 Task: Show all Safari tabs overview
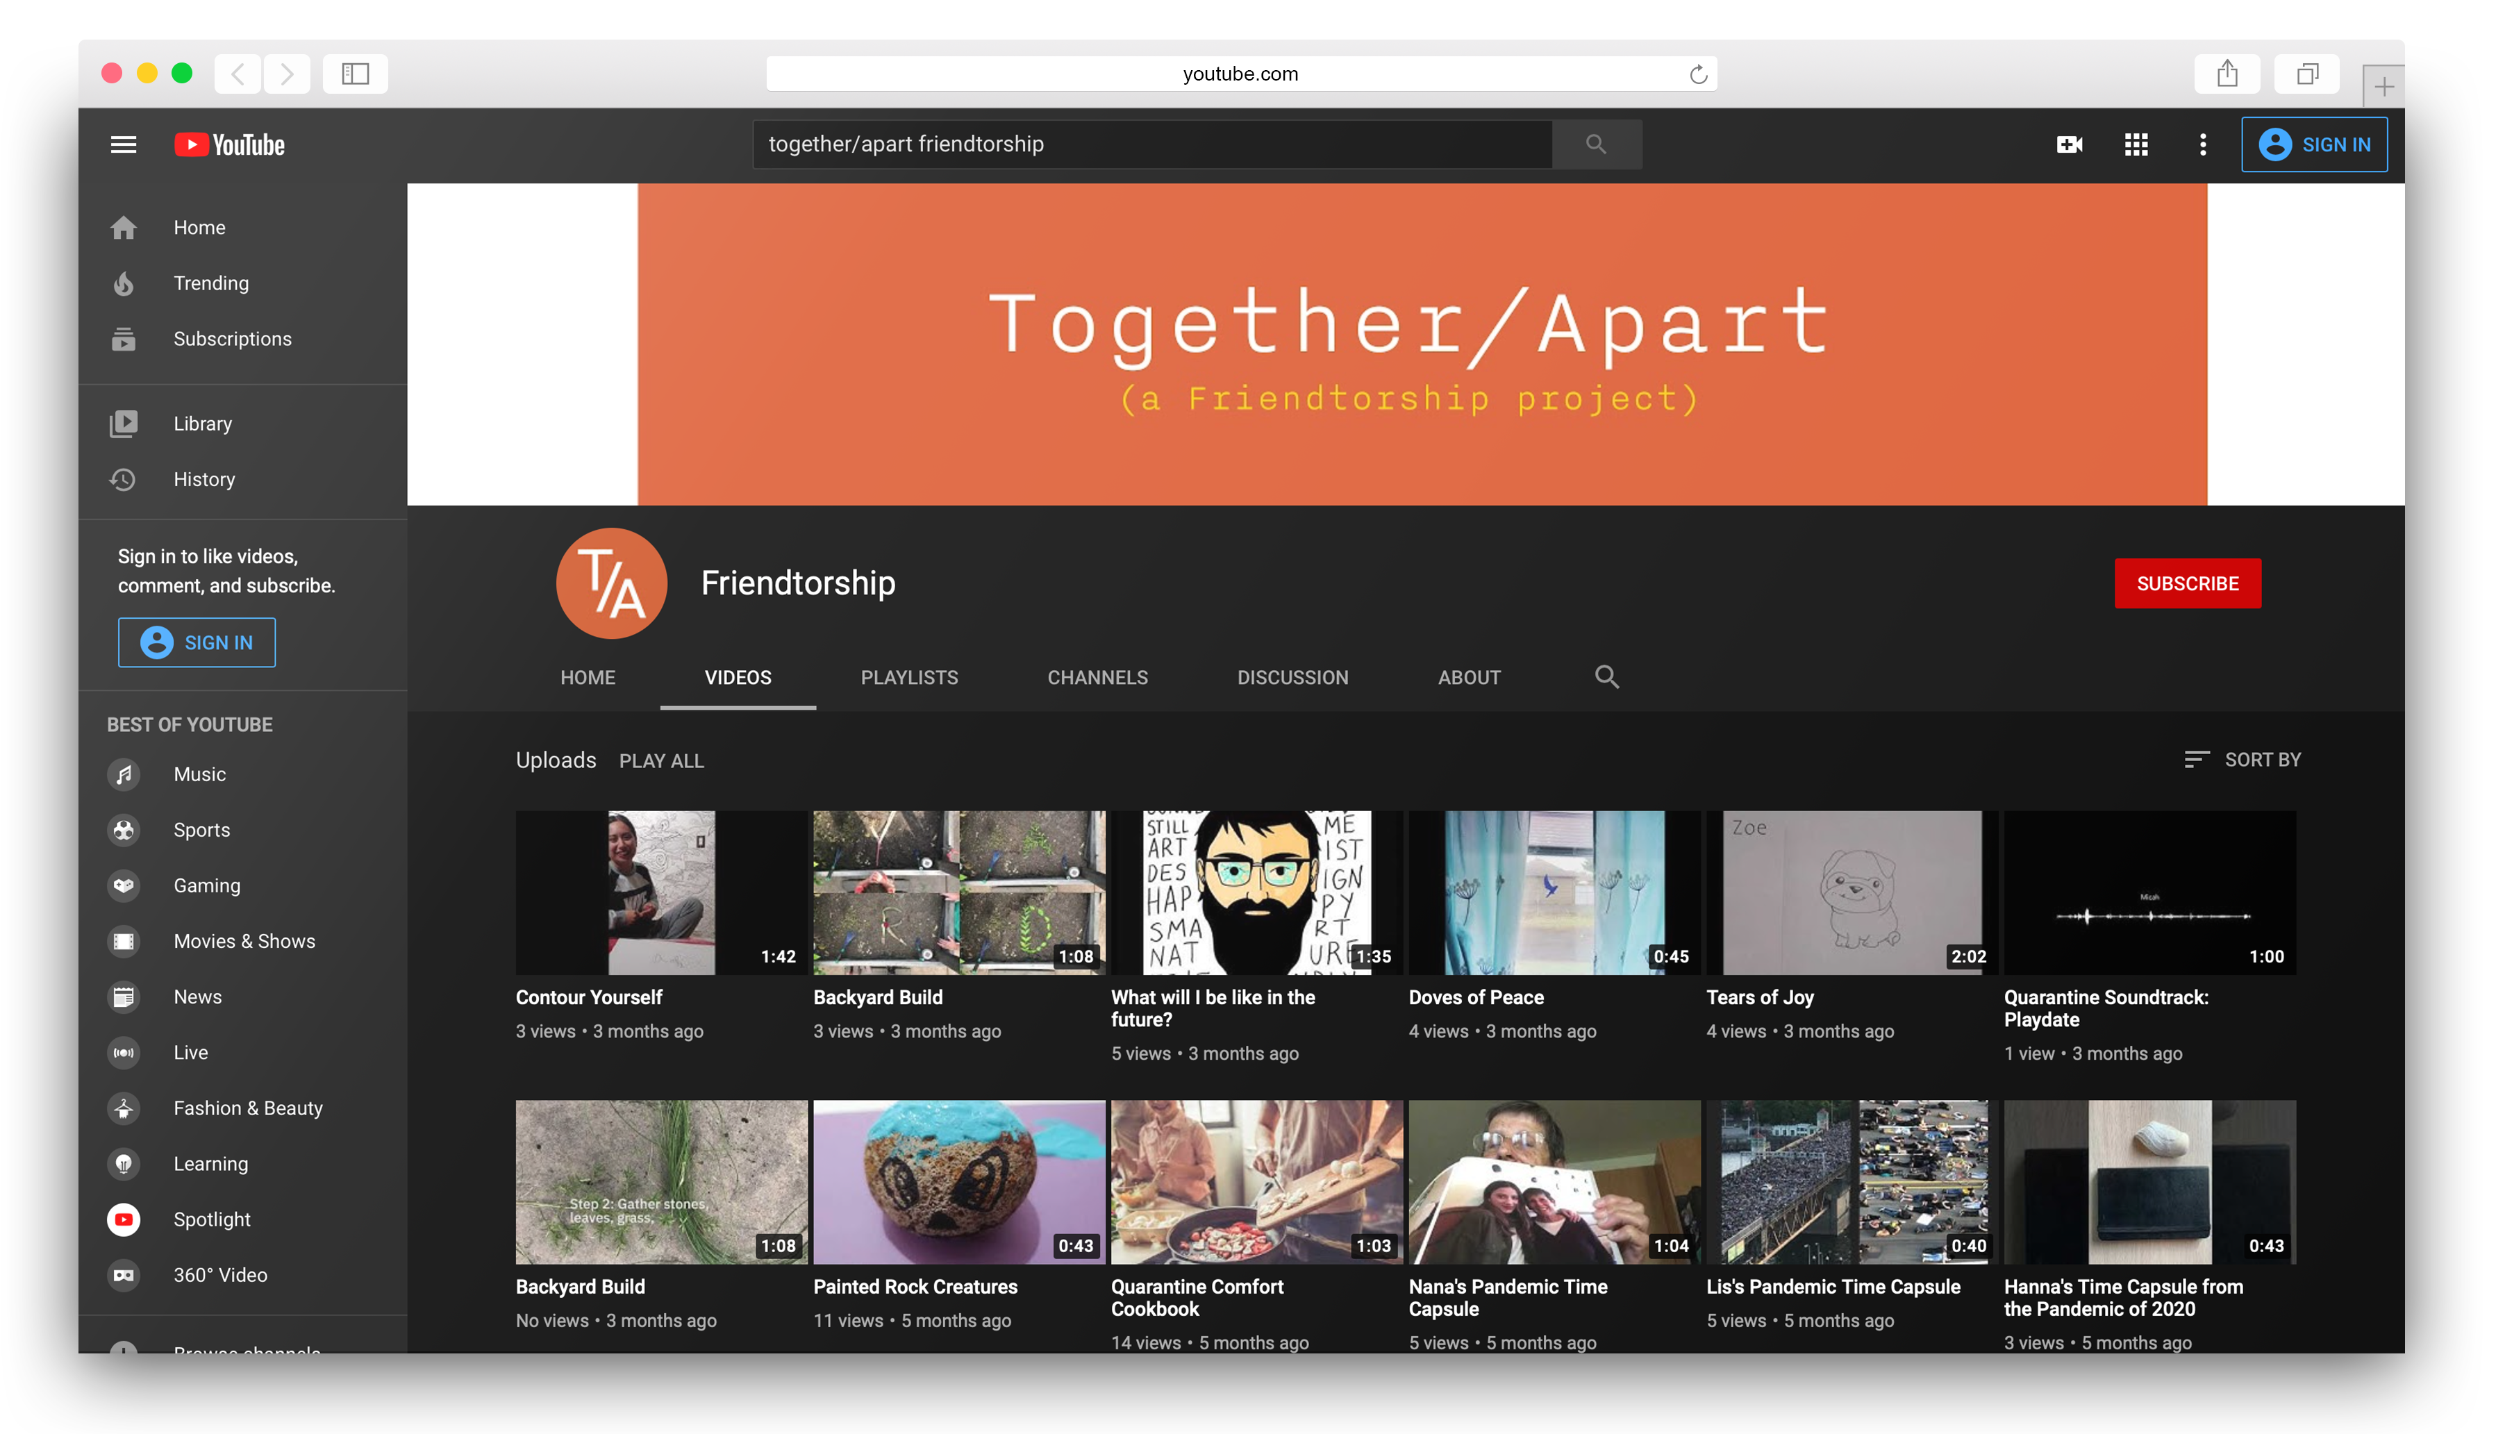(x=2306, y=74)
